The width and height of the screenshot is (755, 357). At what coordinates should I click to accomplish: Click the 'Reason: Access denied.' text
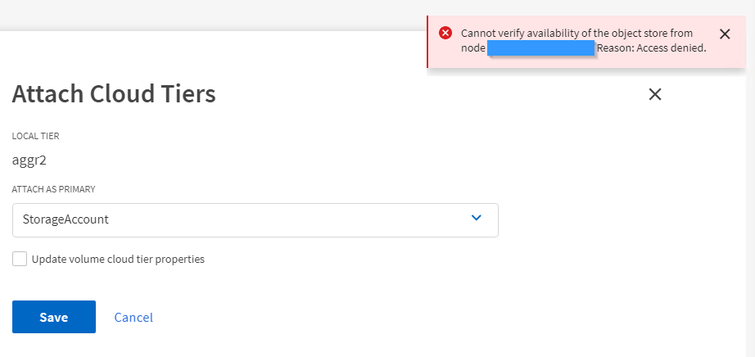click(x=651, y=48)
